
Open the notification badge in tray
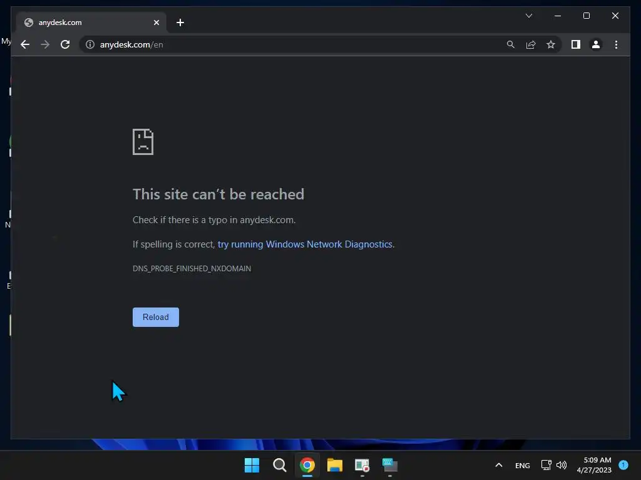623,464
